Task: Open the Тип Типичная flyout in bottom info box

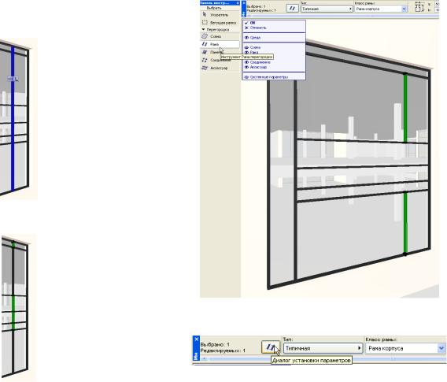Action: (x=323, y=348)
